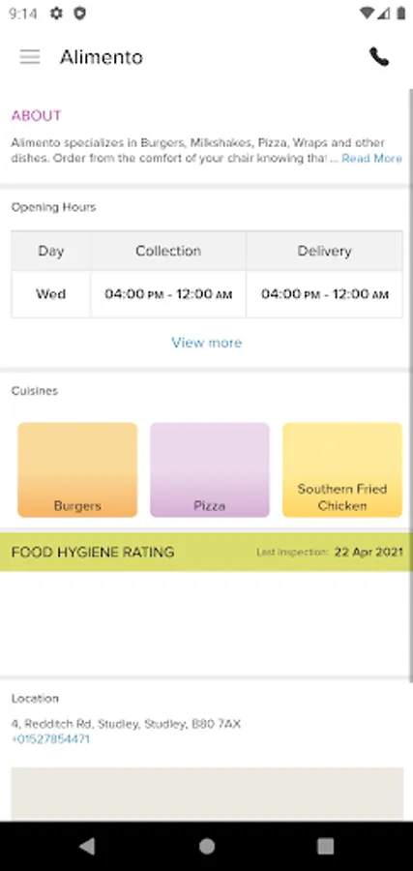This screenshot has width=413, height=871.
Task: Select the Burgers cuisine tile
Action: click(77, 470)
